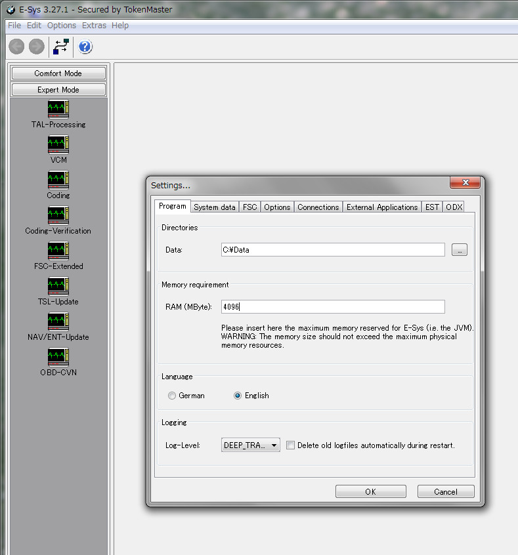Image resolution: width=518 pixels, height=555 pixels.
Task: Switch to the Program tab
Action: click(x=173, y=206)
